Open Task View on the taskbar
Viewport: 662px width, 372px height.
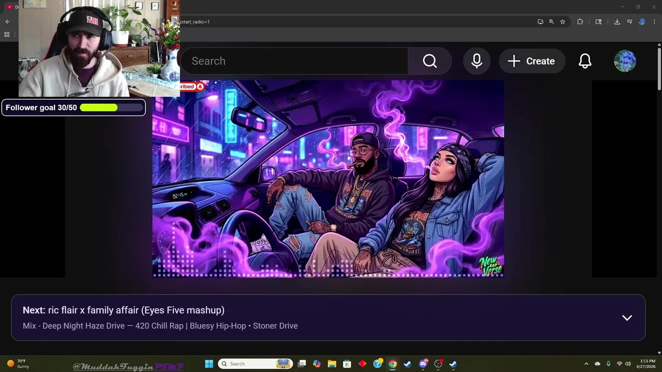302,364
